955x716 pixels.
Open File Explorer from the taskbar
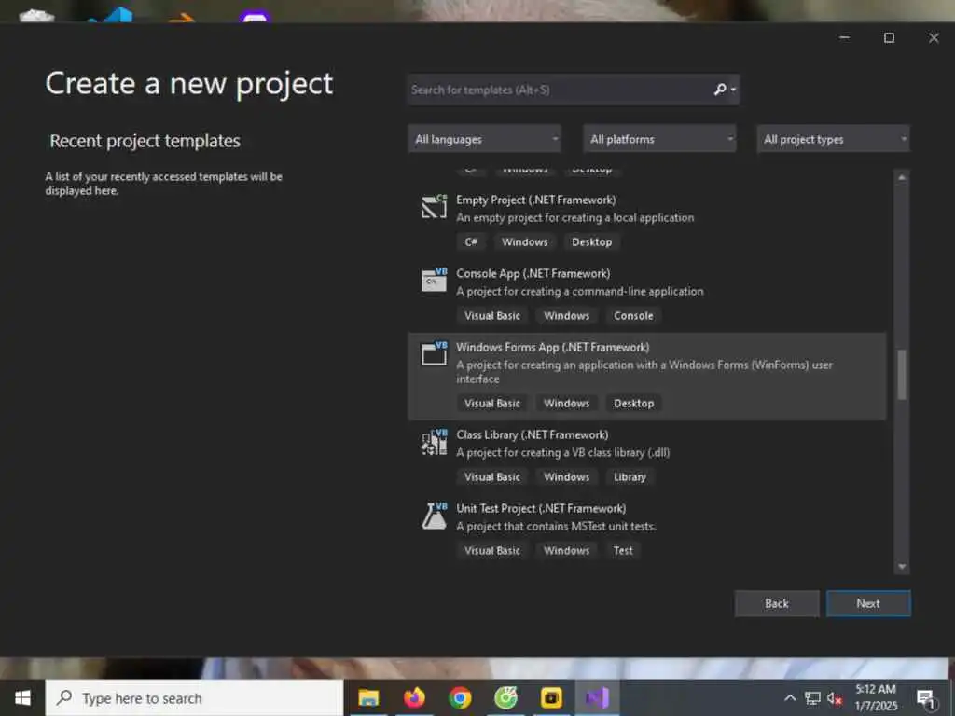point(368,697)
